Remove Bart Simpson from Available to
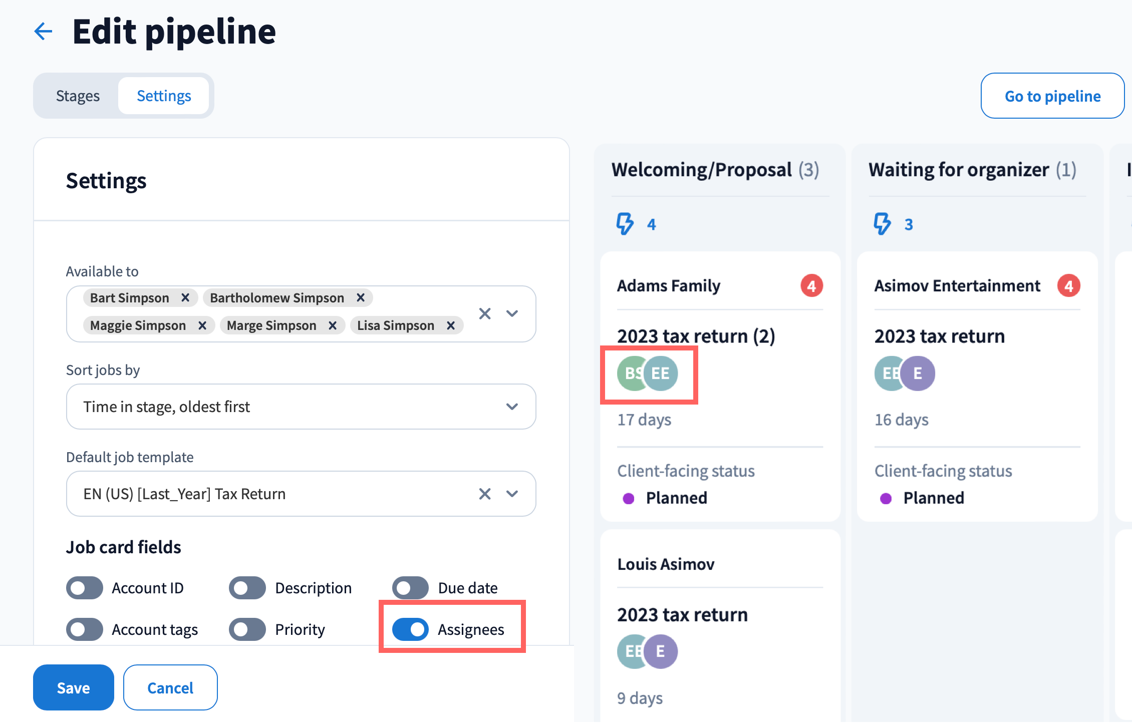 (185, 298)
